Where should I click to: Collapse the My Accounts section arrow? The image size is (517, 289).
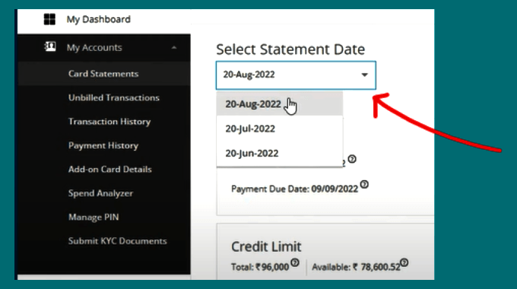(x=174, y=48)
